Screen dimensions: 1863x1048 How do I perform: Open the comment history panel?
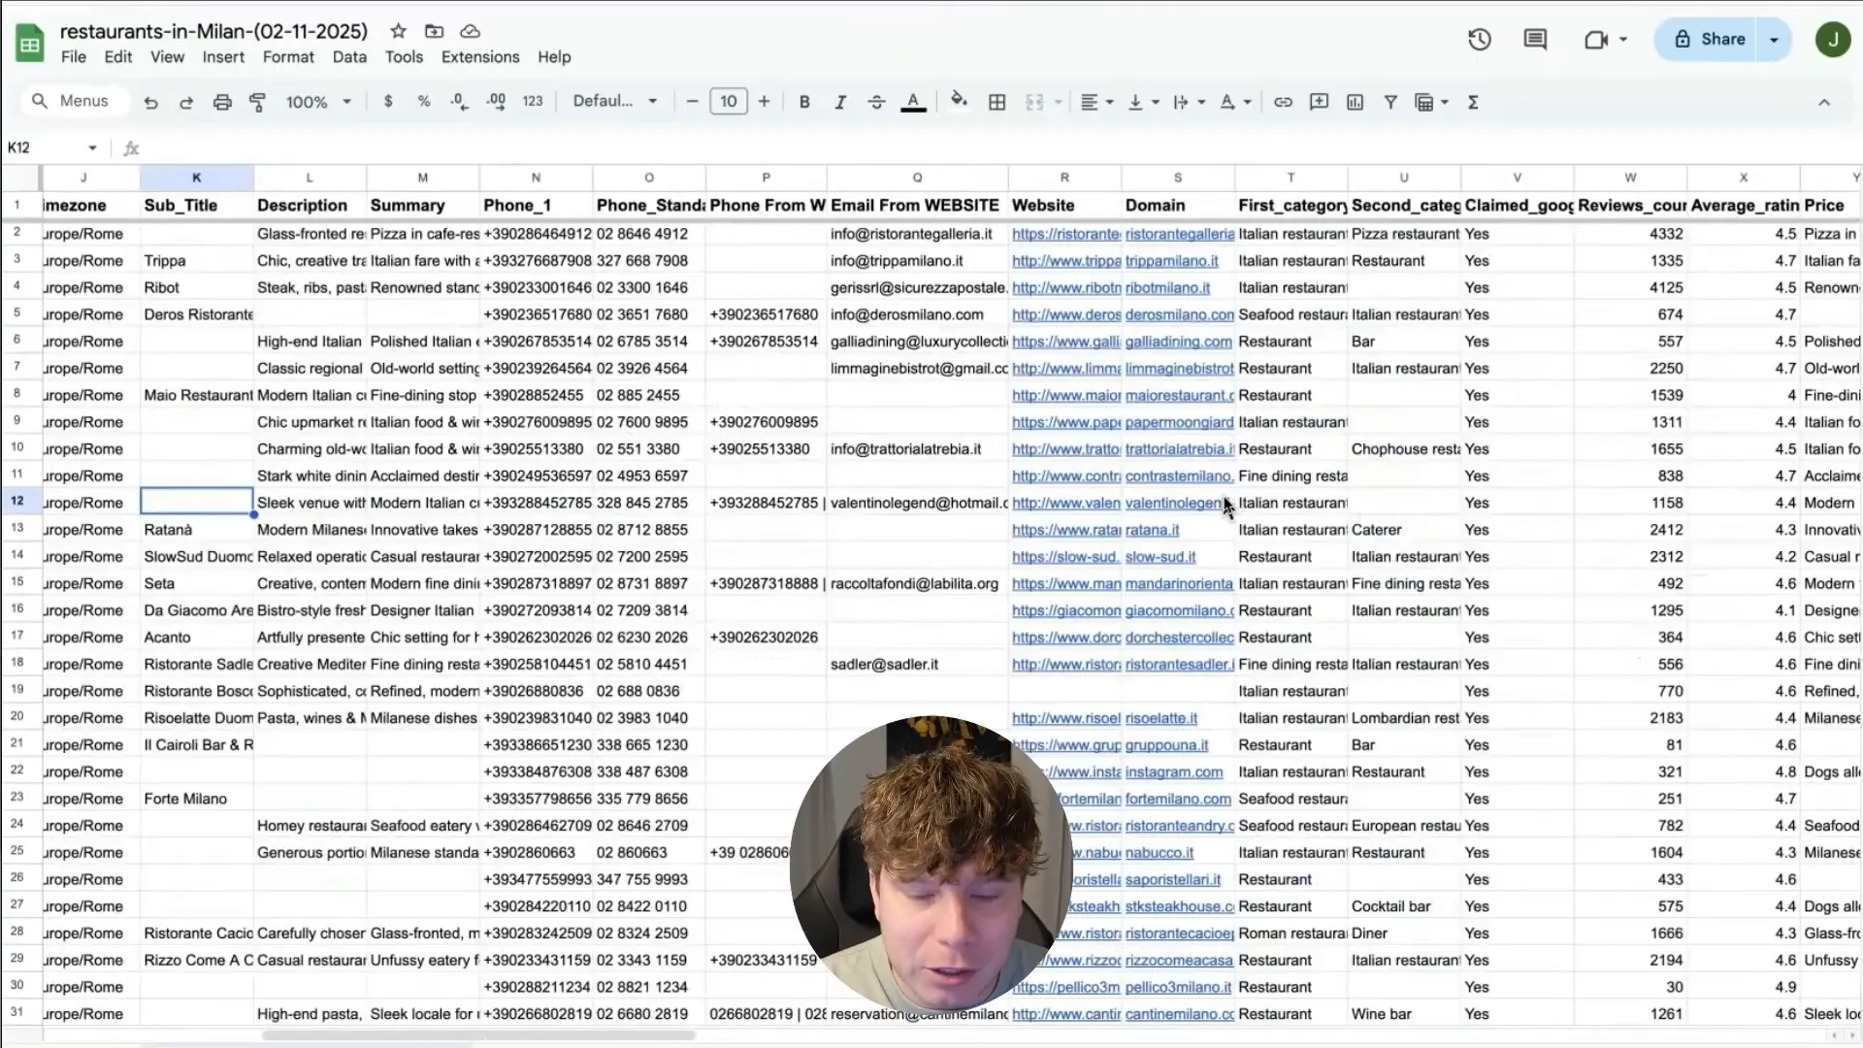point(1533,39)
